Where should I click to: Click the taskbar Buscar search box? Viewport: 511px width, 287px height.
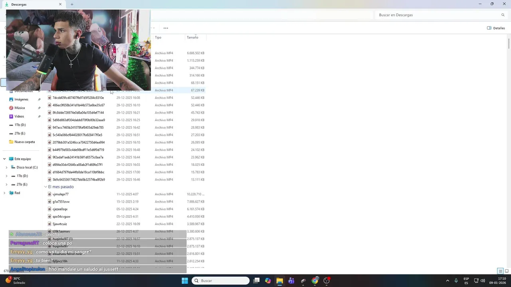click(220, 281)
